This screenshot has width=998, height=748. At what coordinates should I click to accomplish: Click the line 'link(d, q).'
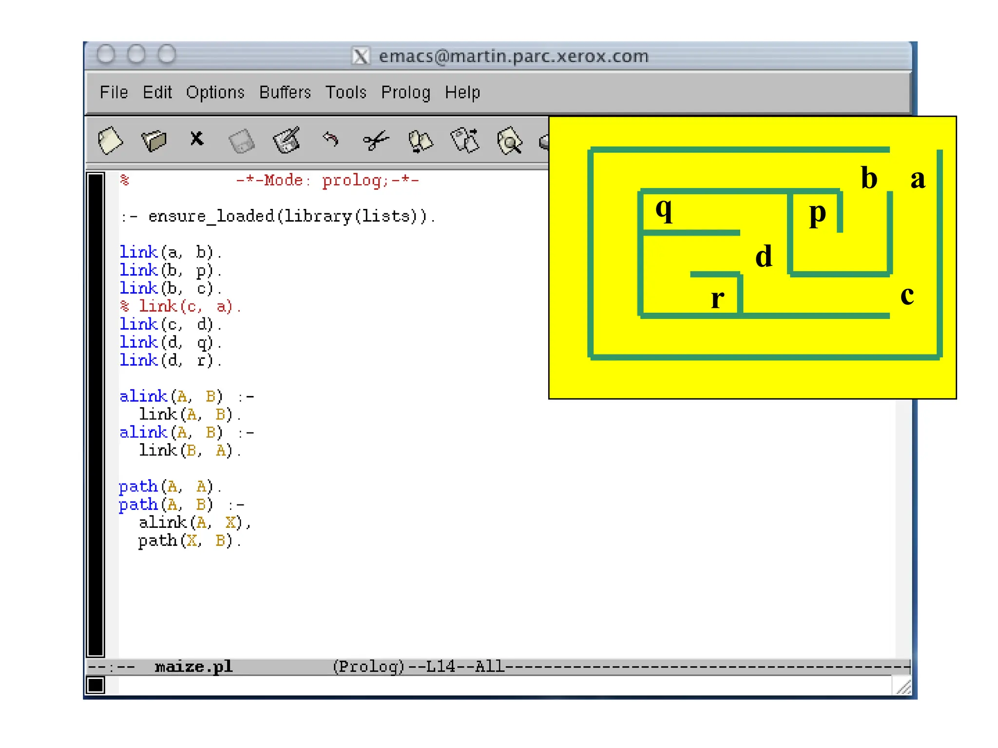(x=171, y=342)
